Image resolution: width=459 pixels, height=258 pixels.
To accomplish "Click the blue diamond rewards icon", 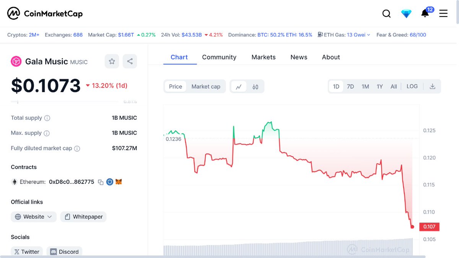I will pyautogui.click(x=406, y=14).
